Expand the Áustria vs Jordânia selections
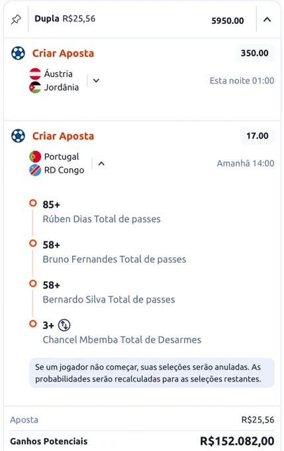284x451 pixels. (96, 80)
